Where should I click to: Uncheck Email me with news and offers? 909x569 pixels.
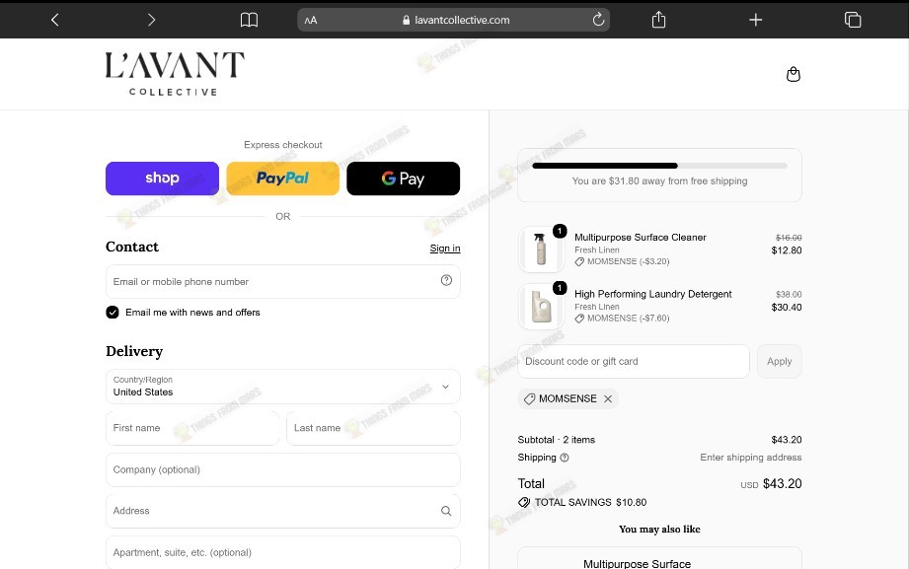[x=113, y=313]
